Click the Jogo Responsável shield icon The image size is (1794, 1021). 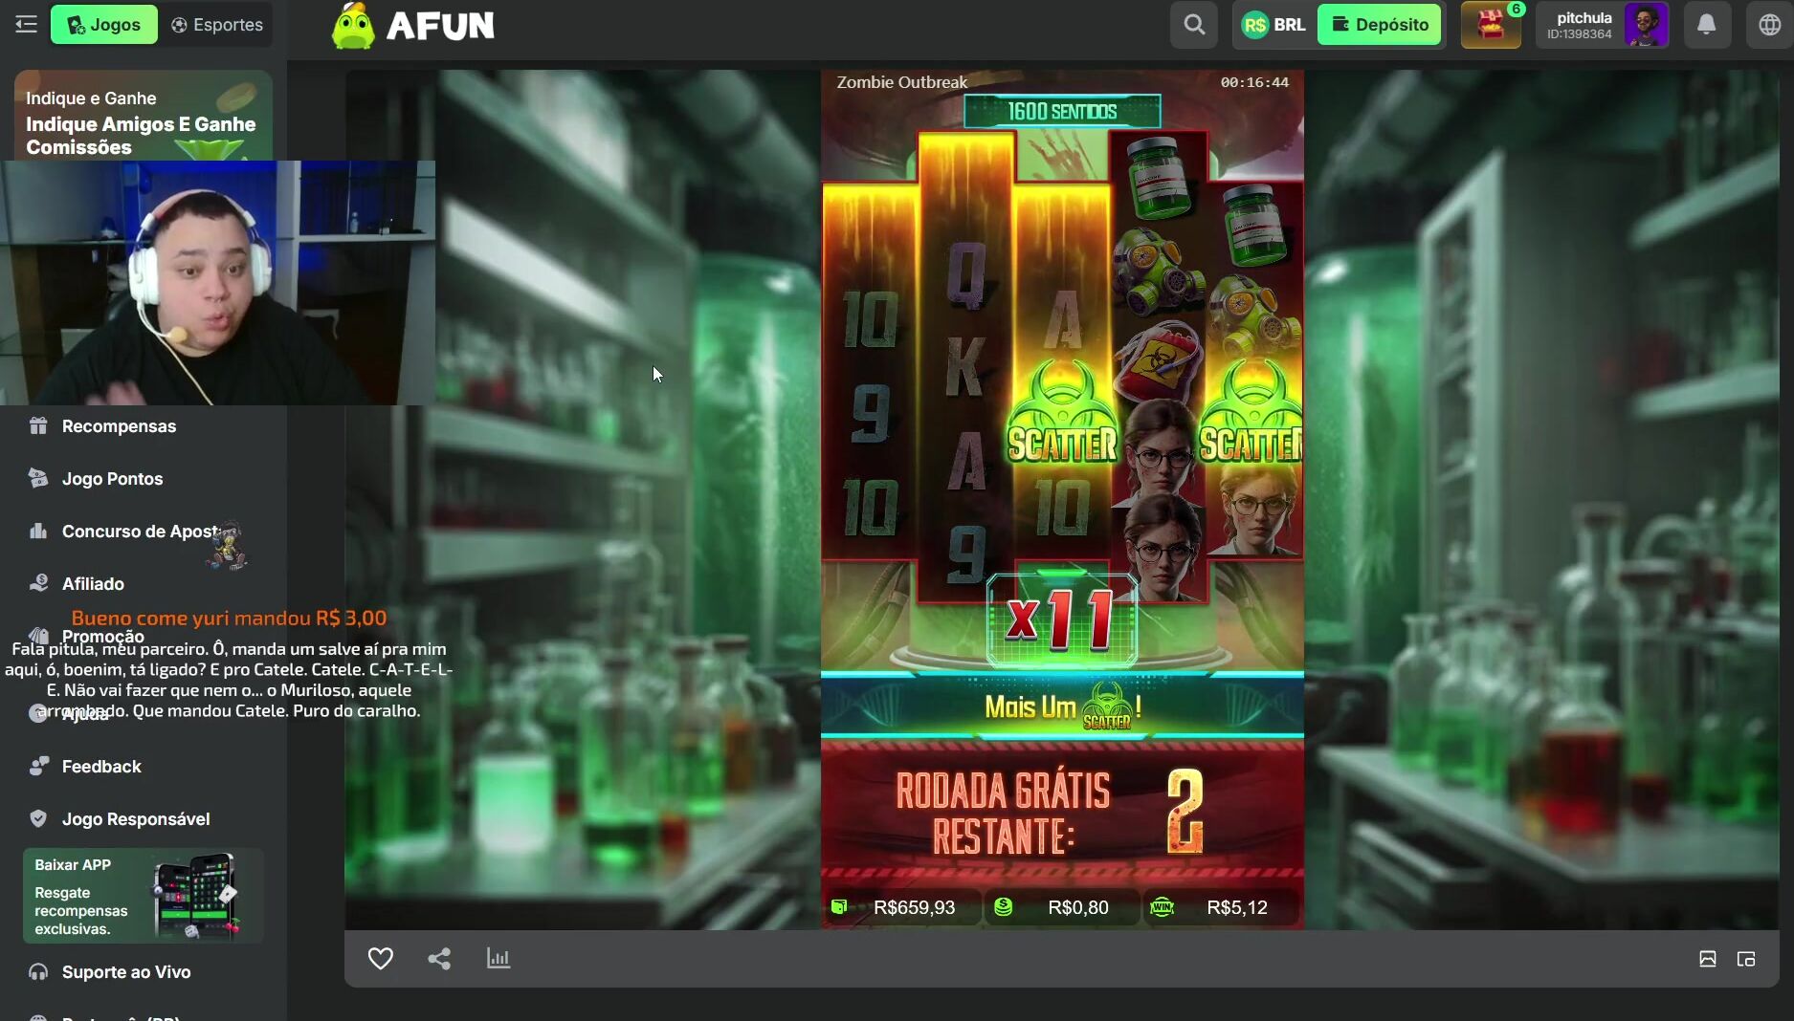point(38,819)
